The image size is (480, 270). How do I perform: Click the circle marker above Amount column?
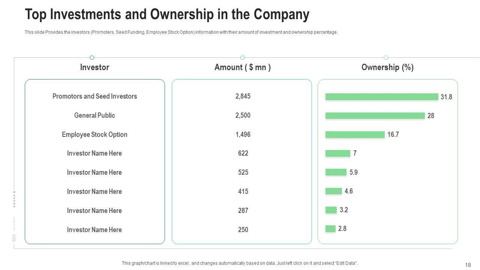[242, 57]
